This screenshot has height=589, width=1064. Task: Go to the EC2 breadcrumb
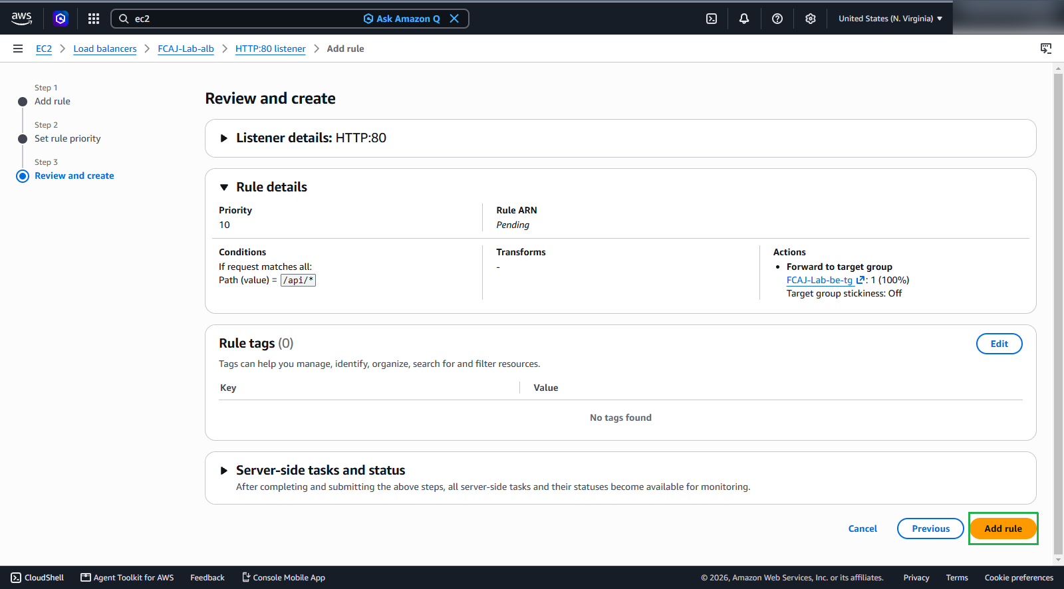[44, 49]
